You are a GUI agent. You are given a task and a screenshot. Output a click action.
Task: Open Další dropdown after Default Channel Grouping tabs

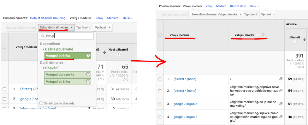pyautogui.click(x=128, y=18)
